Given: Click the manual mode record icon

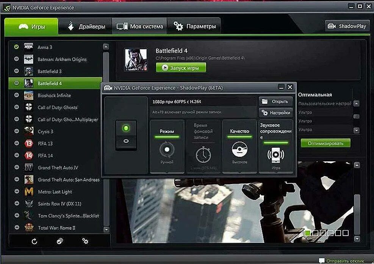Looking at the screenshot, I should (x=167, y=150).
